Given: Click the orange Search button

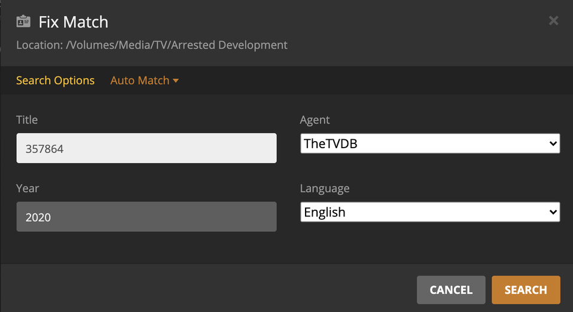Looking at the screenshot, I should click(525, 290).
